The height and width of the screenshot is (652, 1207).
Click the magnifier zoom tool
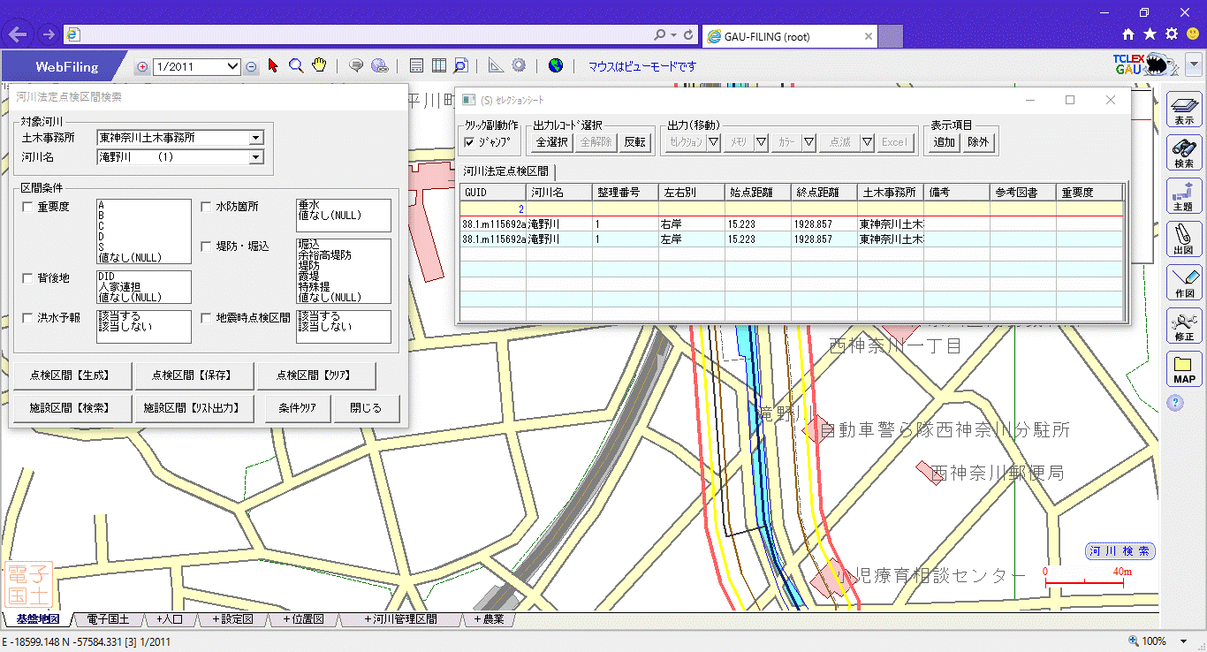pyautogui.click(x=296, y=65)
